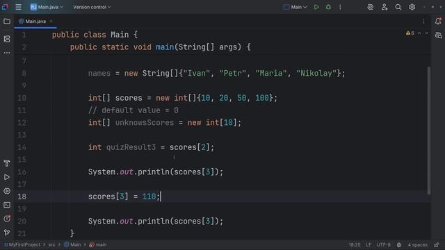Show more tool windows ellipsis
The height and width of the screenshot is (250, 445).
point(7,53)
